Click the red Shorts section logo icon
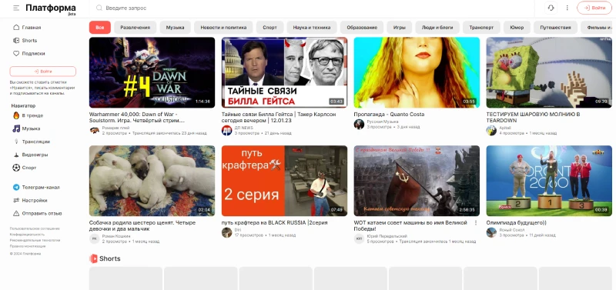616x290 pixels. [93, 258]
